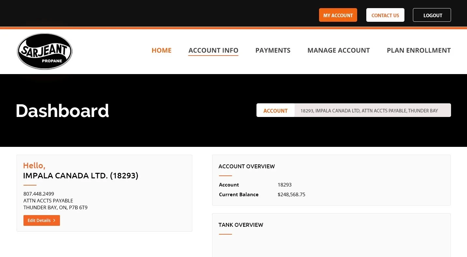Click the ACCOUNT OVERVIEW heading
The width and height of the screenshot is (467, 257).
247,166
